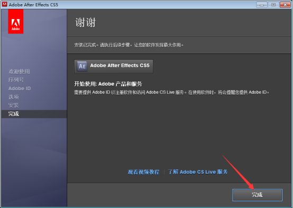The image size is (293, 208).
Task: Click the Adobe logo in sidebar
Action: click(x=16, y=22)
